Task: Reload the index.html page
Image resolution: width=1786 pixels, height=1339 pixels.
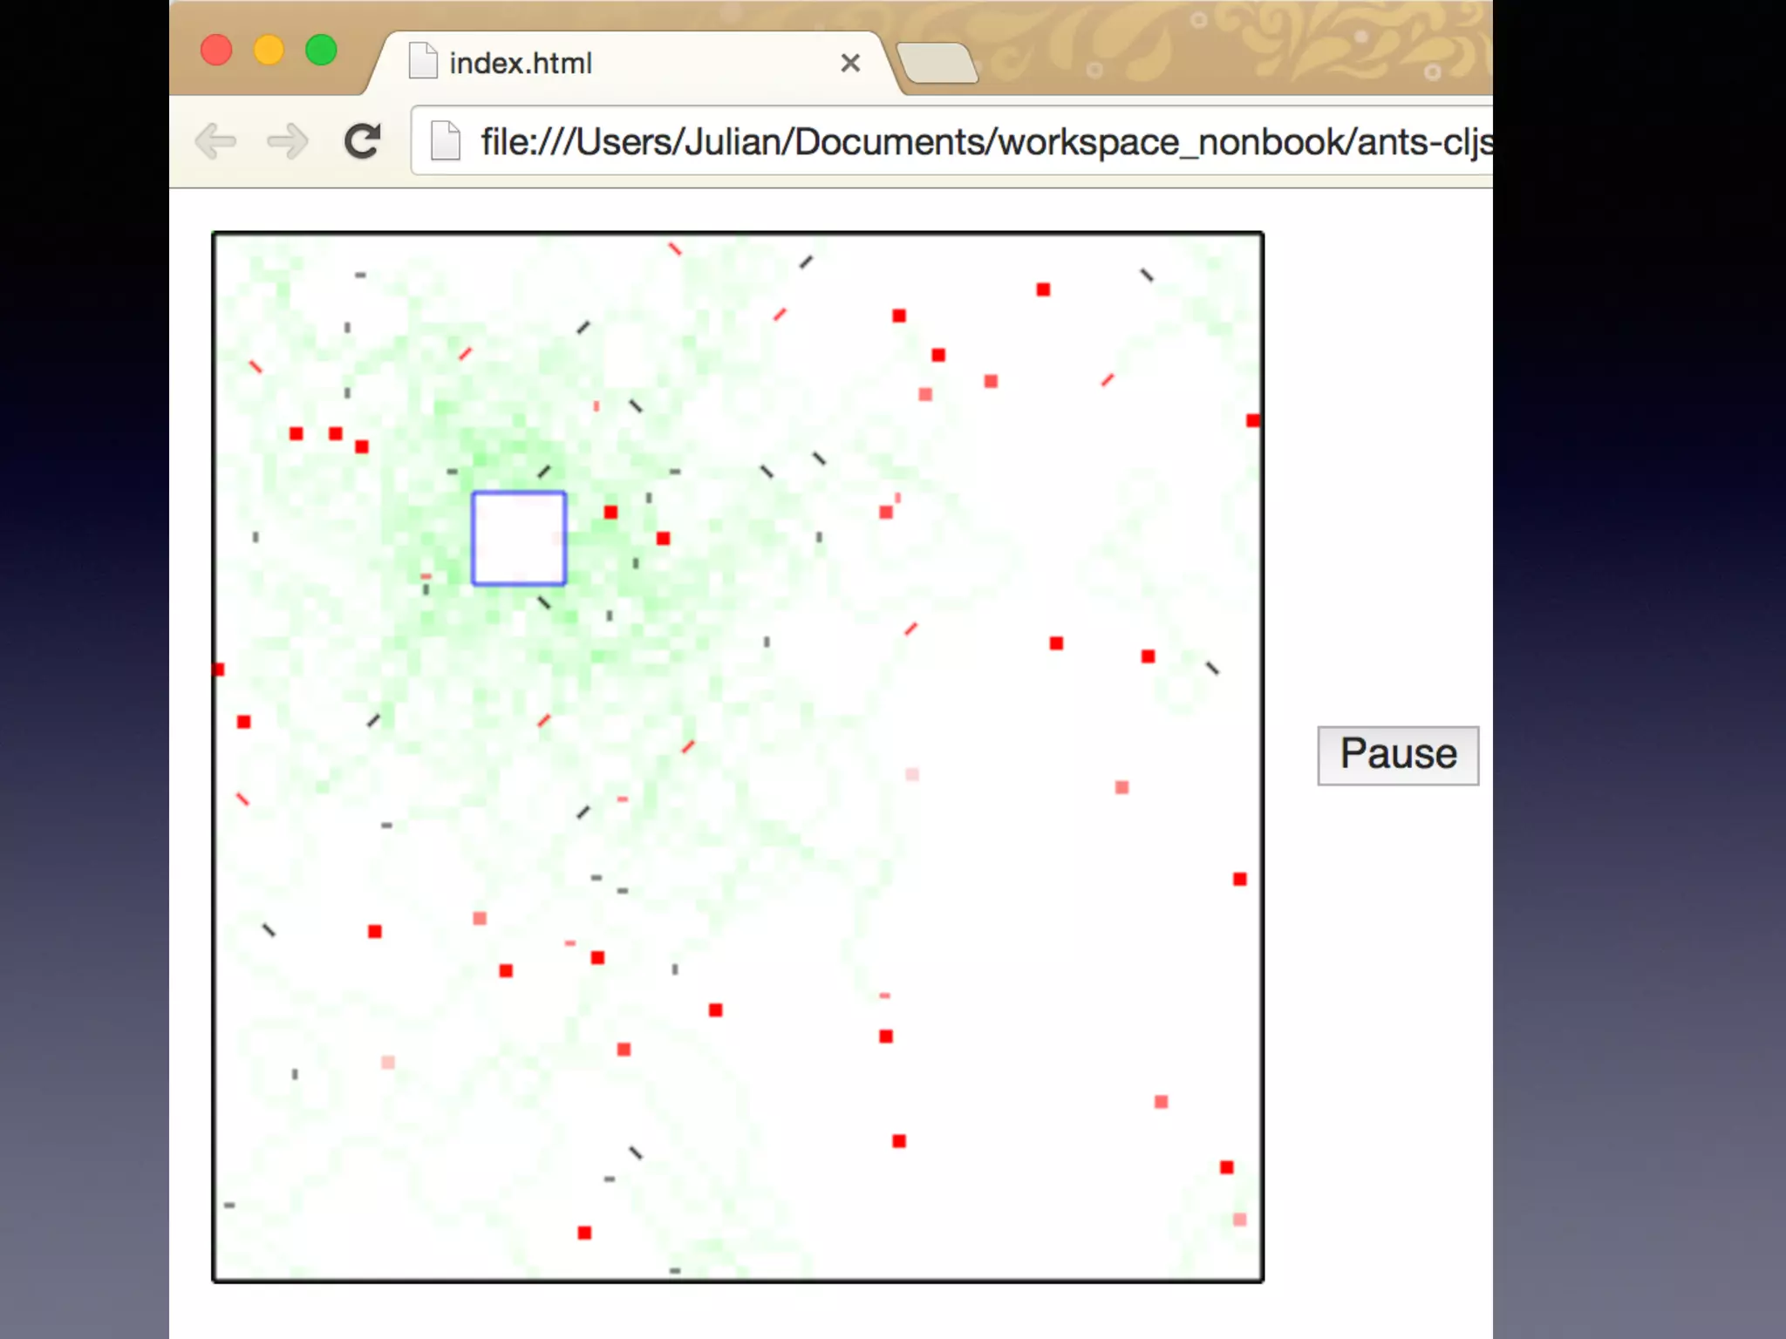Action: (x=362, y=141)
